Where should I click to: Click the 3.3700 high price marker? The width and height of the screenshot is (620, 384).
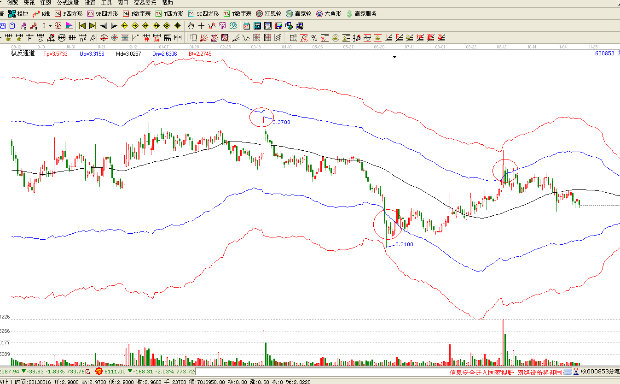(281, 122)
